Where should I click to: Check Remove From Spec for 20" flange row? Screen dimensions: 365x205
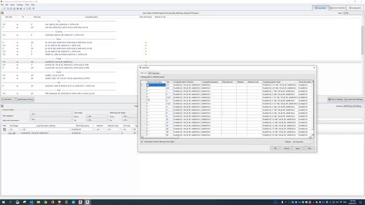point(148,135)
